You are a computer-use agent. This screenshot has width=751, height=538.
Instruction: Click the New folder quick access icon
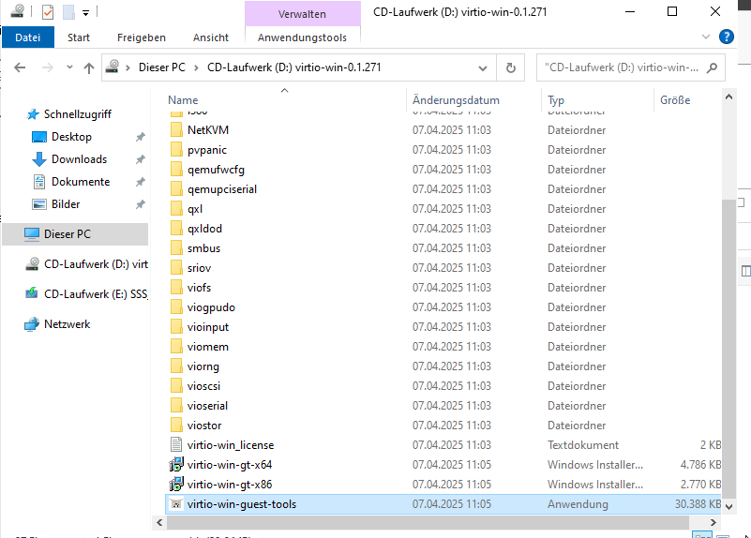[68, 11]
